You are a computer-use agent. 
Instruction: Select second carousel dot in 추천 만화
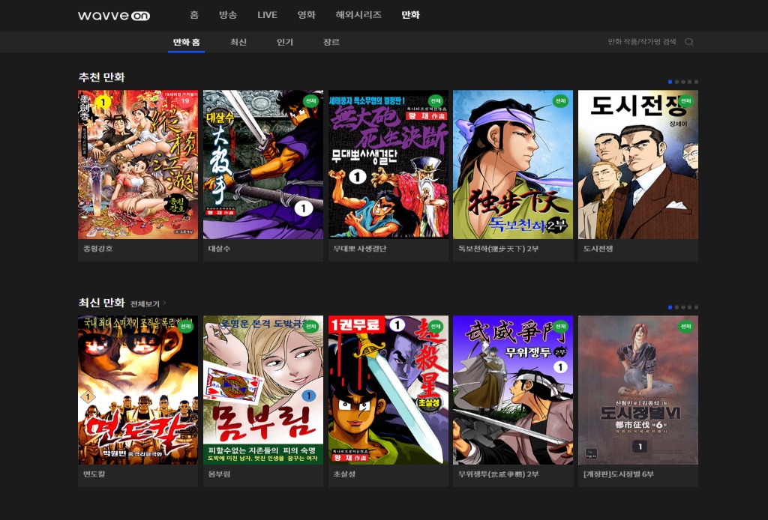[x=676, y=82]
